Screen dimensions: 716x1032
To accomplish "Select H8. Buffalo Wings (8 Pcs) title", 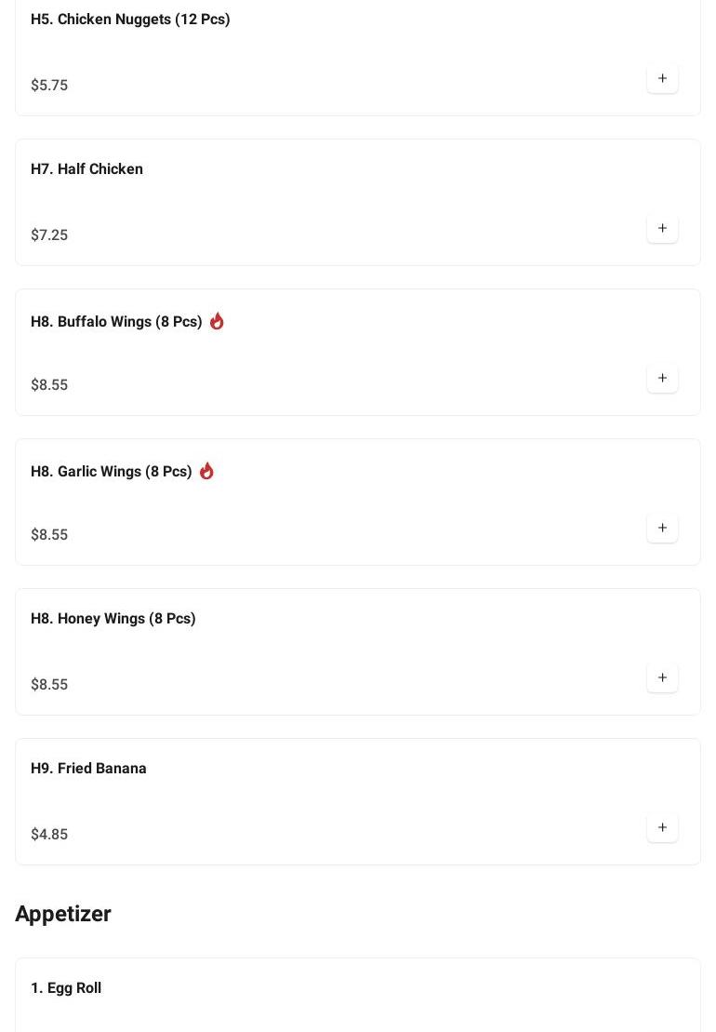I will [x=116, y=322].
